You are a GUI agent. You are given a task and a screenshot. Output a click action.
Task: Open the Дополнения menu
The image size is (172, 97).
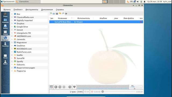click(47, 10)
